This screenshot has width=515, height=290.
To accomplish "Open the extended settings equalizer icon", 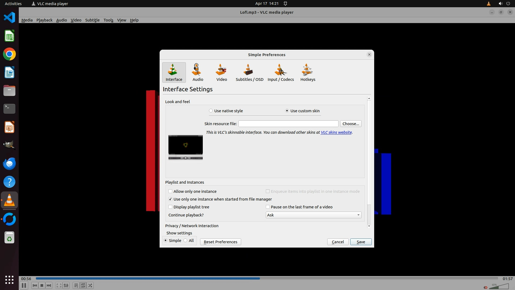I will pos(66,285).
